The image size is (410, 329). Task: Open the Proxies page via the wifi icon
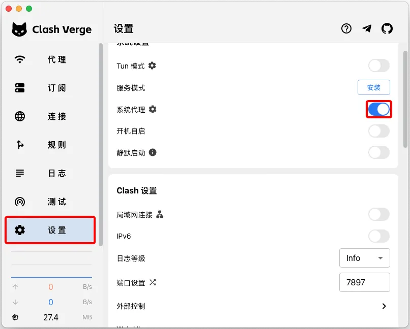pos(19,59)
